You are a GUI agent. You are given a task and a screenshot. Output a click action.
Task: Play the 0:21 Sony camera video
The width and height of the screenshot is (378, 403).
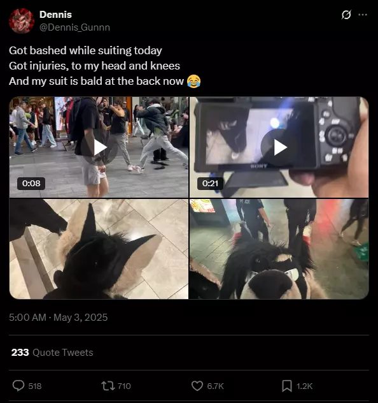coord(279,147)
